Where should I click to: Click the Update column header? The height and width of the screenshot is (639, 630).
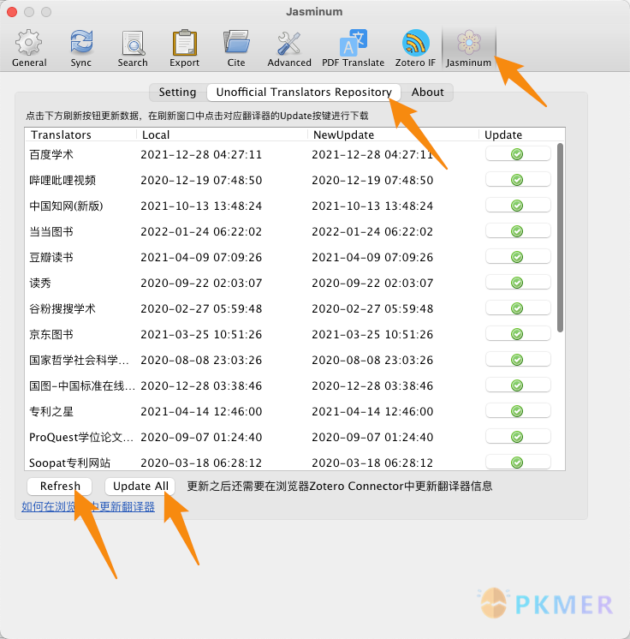point(521,134)
